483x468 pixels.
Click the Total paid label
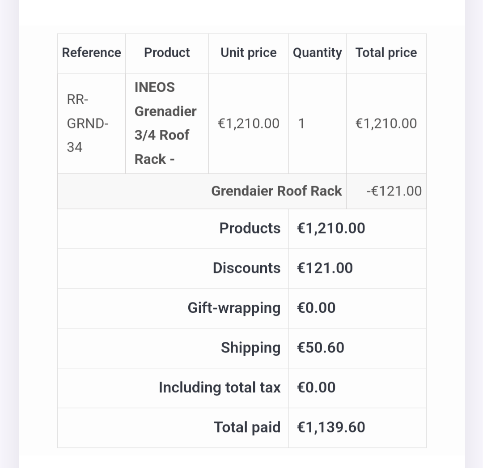(247, 427)
